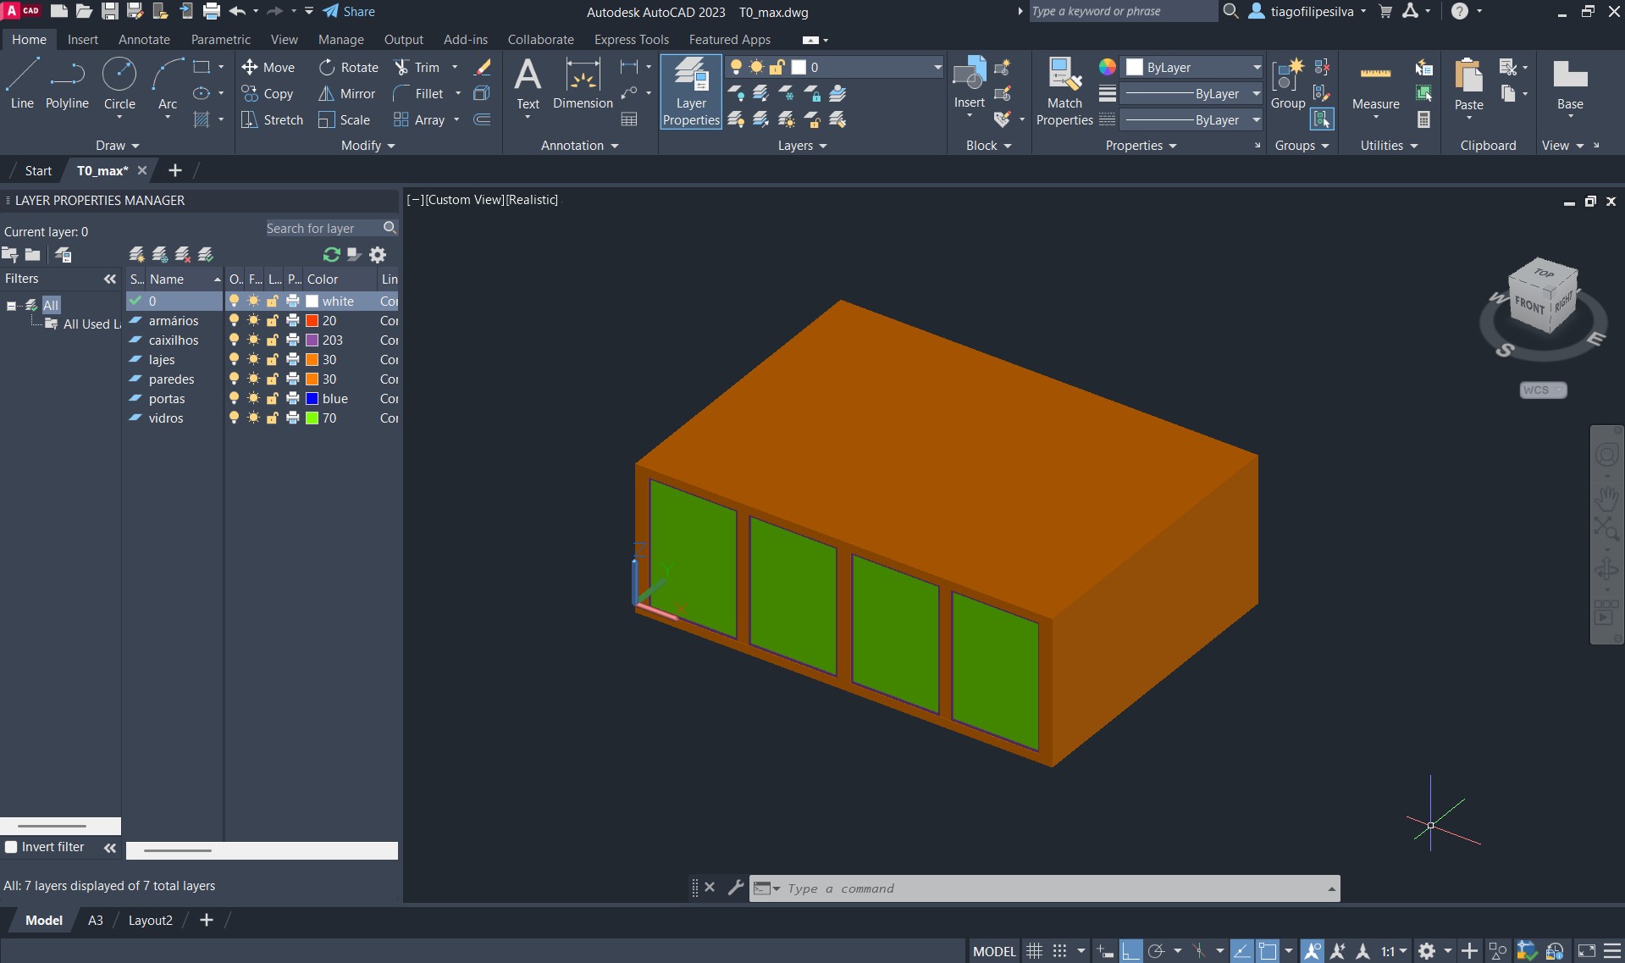Viewport: 1625px width, 963px height.
Task: Enable the Invert filter checkbox
Action: coord(12,847)
